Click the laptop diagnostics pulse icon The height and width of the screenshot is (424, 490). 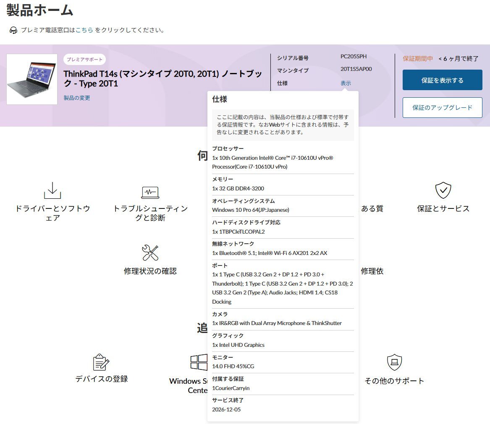coord(150,192)
